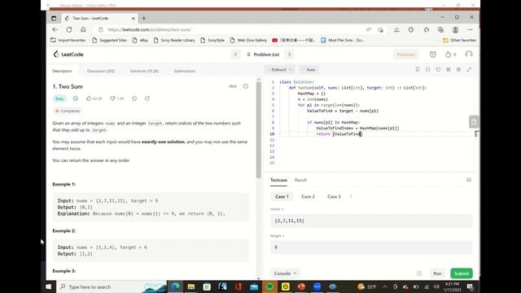Go to previous problem arrow

pos(236,55)
